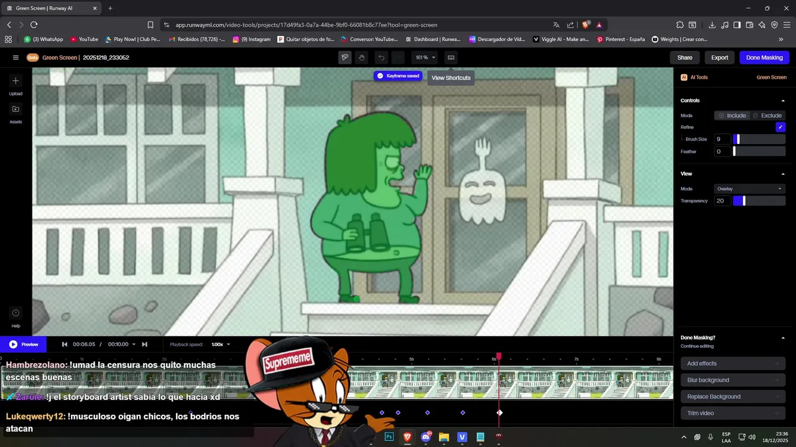Open the Dashboard | Runway bookmark

click(x=432, y=39)
